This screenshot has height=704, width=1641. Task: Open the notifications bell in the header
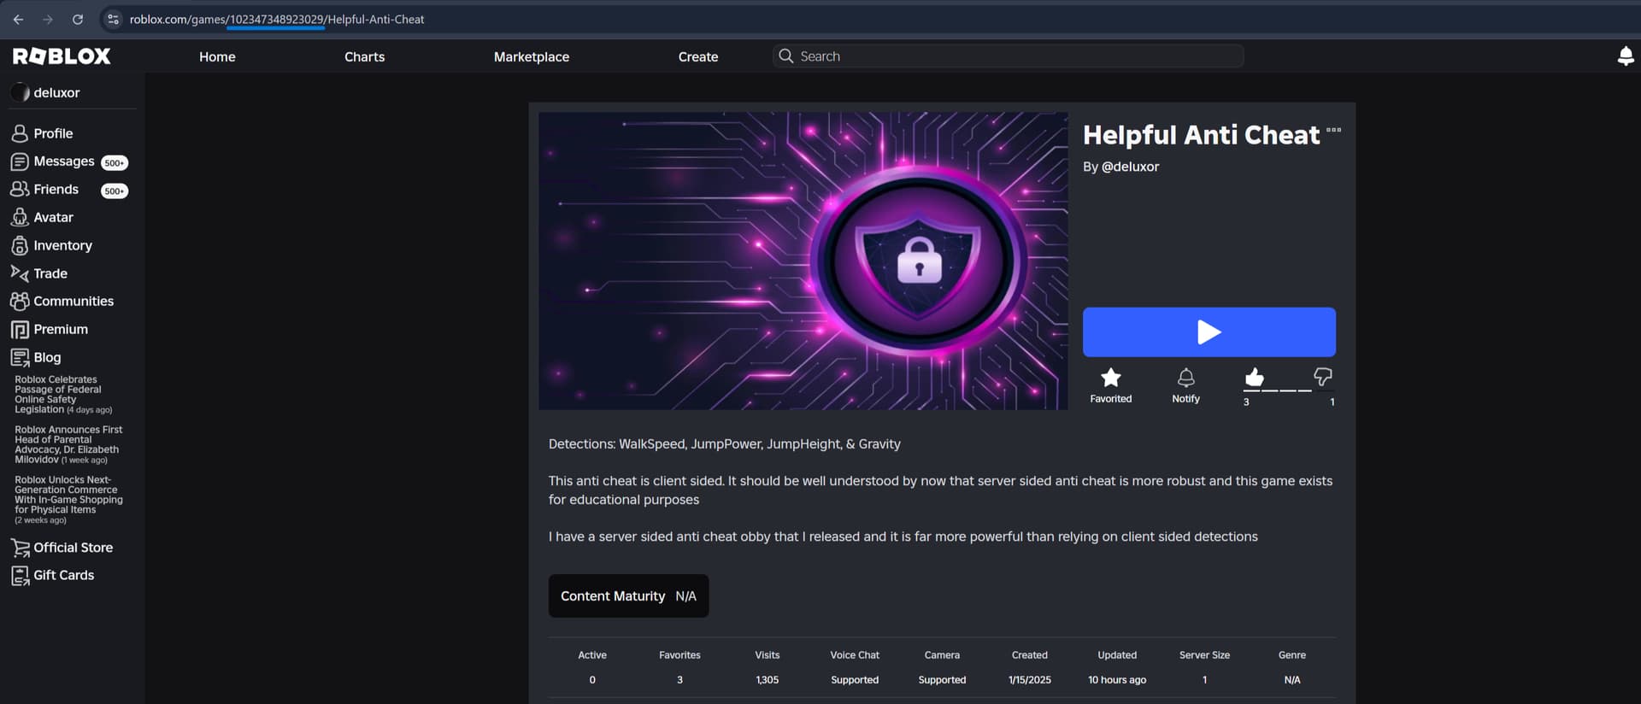pyautogui.click(x=1626, y=56)
